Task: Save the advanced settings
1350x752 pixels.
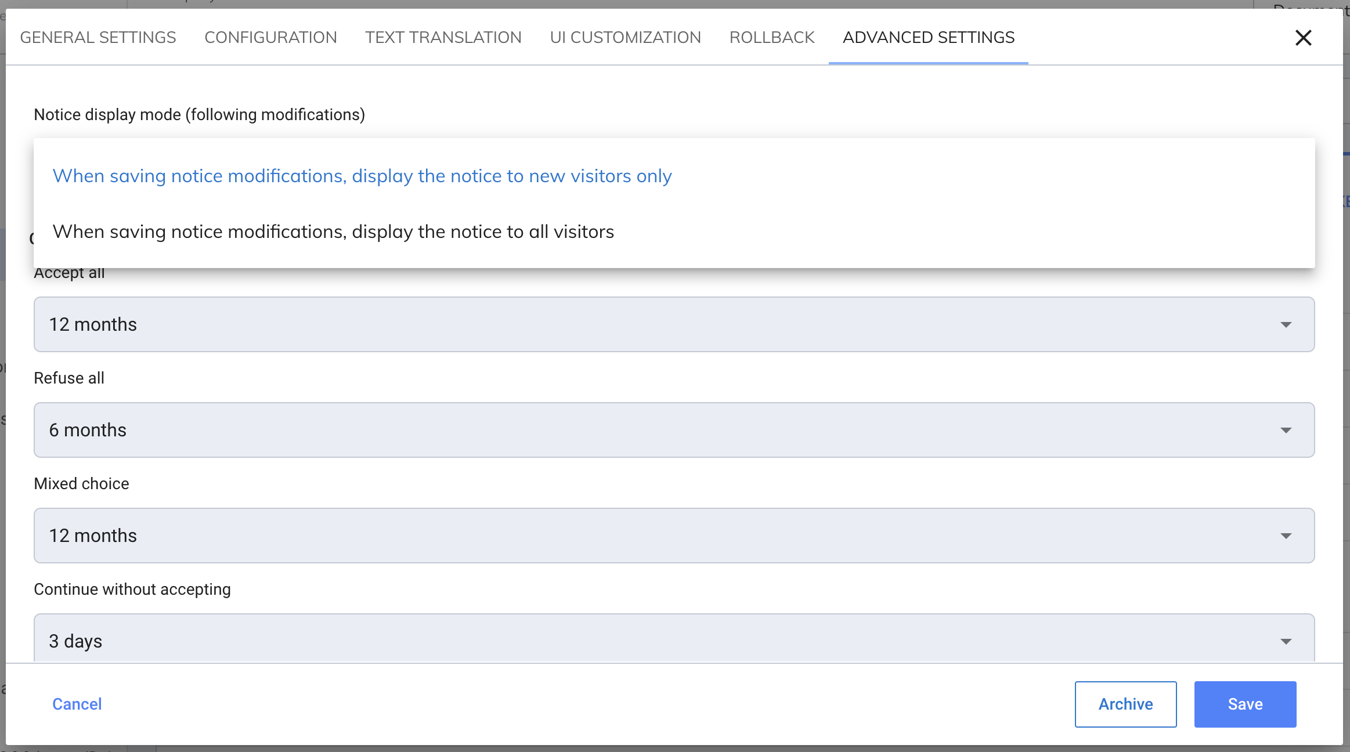Action: click(x=1244, y=704)
